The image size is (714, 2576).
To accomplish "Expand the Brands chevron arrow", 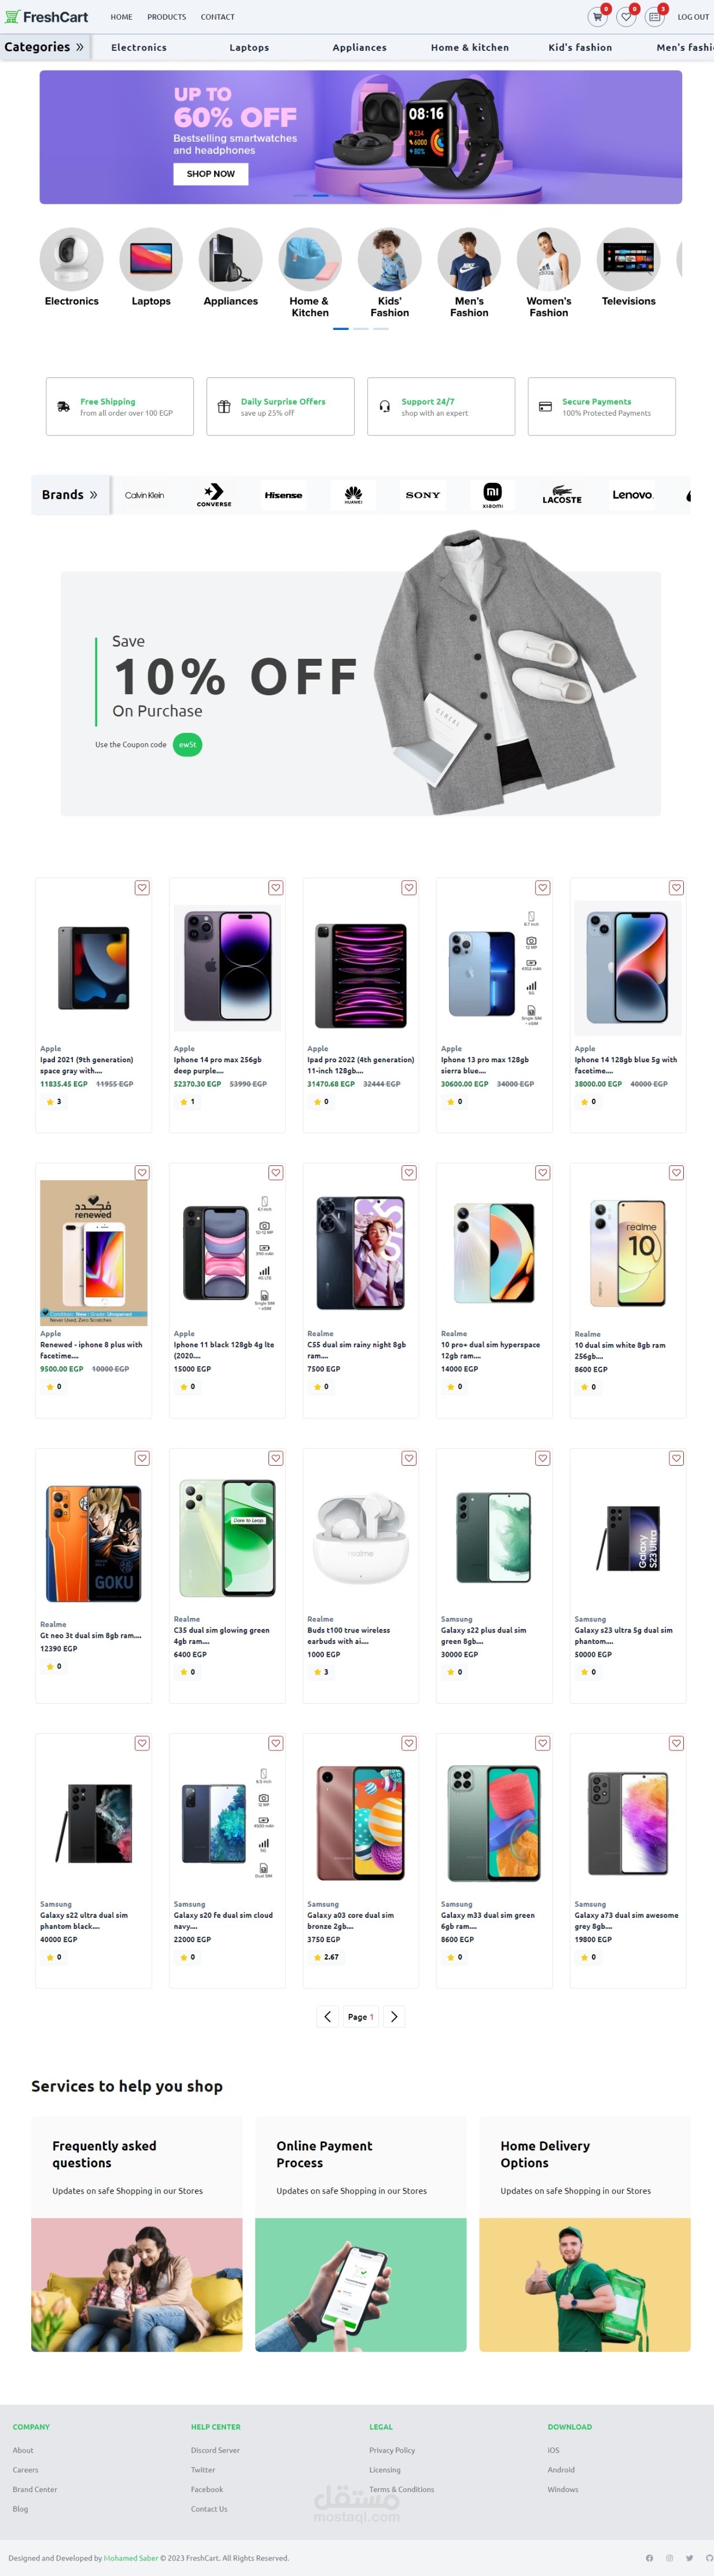I will coord(93,494).
